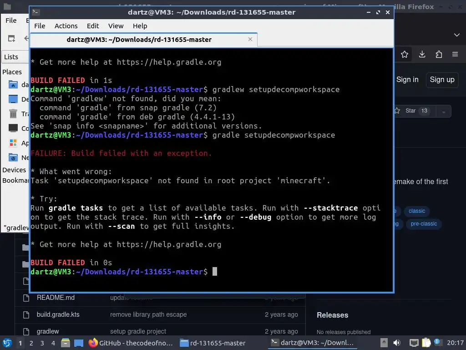
Task: Open build.gradle.kts in the GitHub file list
Action: (x=58, y=314)
